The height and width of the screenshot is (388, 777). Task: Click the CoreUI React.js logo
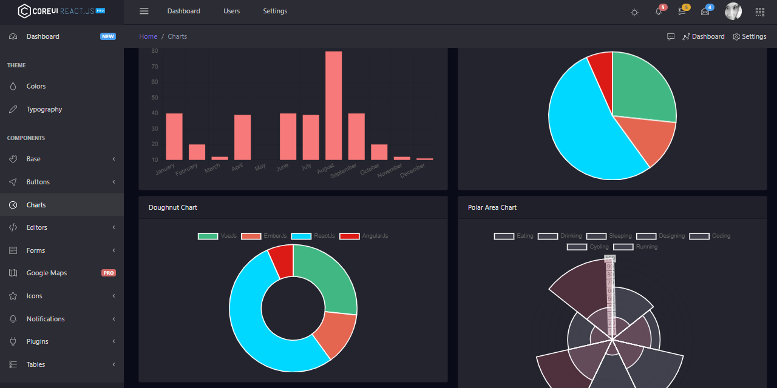point(61,11)
